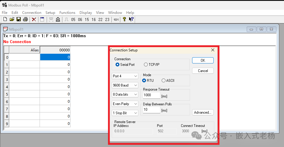284x147 pixels.
Task: Click Cancel in Connection Setup
Action: tap(203, 71)
